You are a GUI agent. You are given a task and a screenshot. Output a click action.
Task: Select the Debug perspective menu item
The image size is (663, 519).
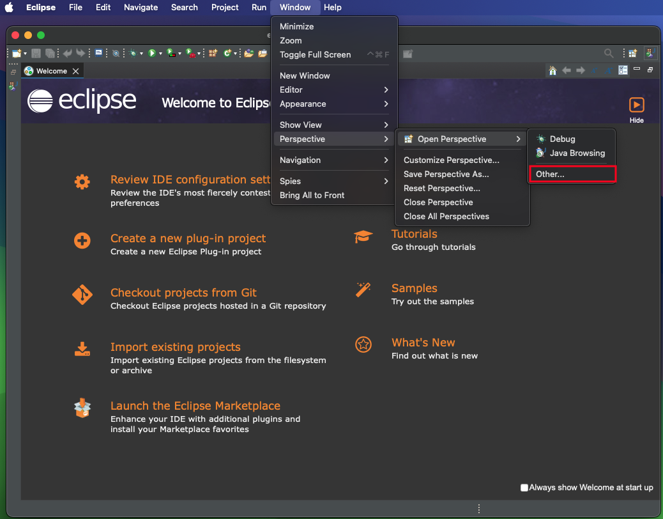(572, 139)
